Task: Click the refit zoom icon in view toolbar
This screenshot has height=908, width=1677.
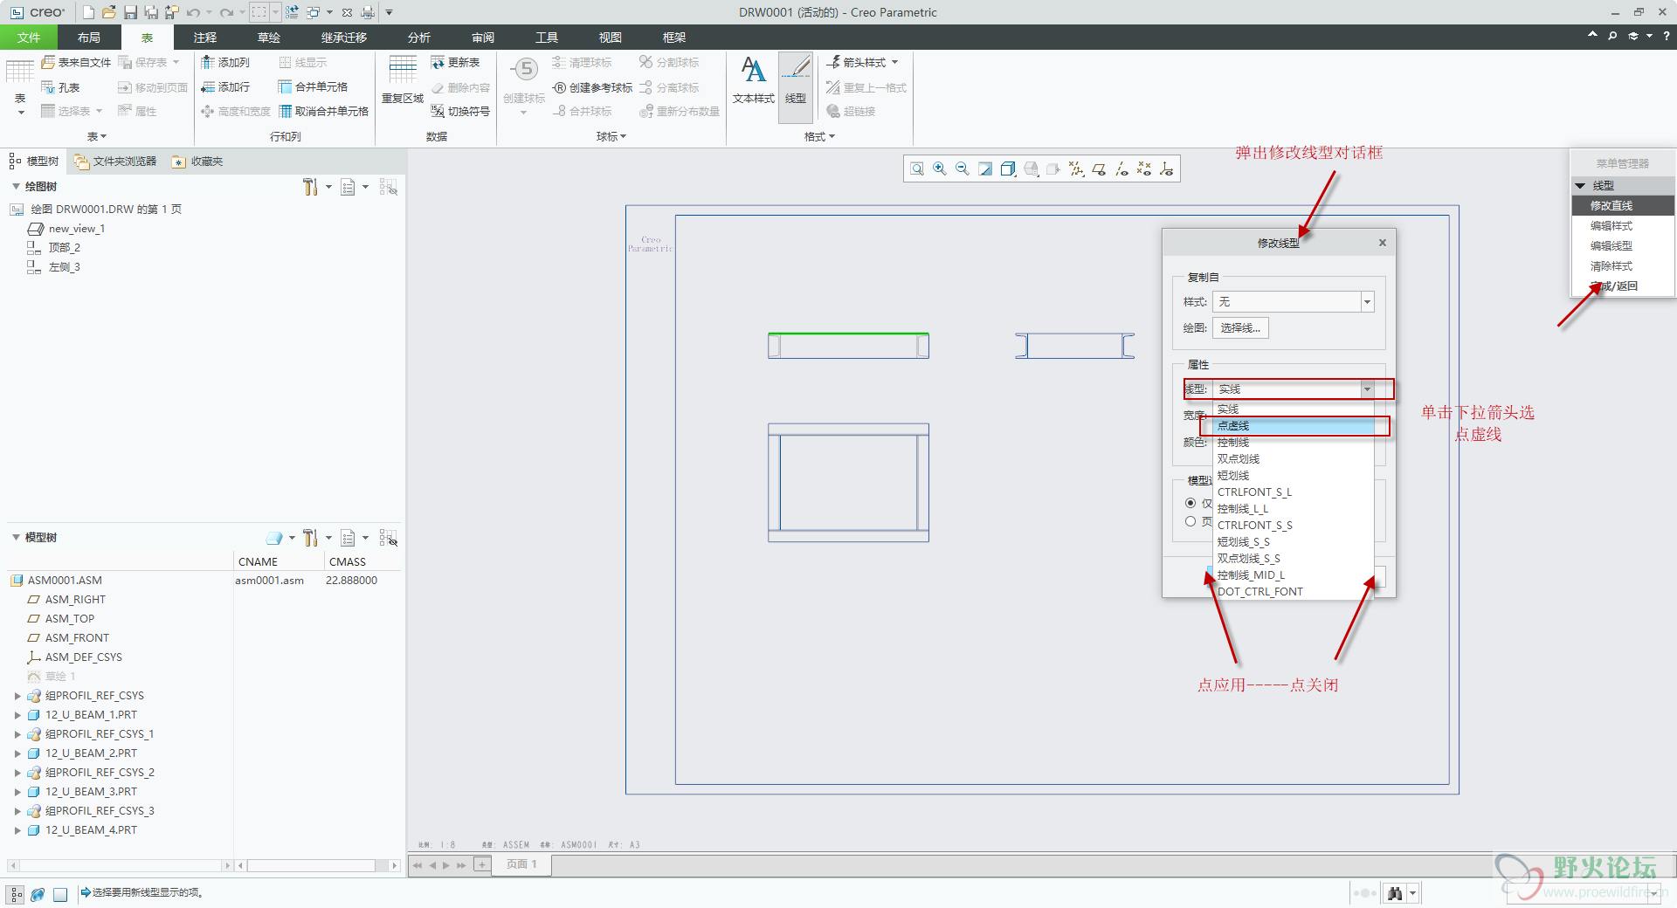Action: click(x=917, y=169)
